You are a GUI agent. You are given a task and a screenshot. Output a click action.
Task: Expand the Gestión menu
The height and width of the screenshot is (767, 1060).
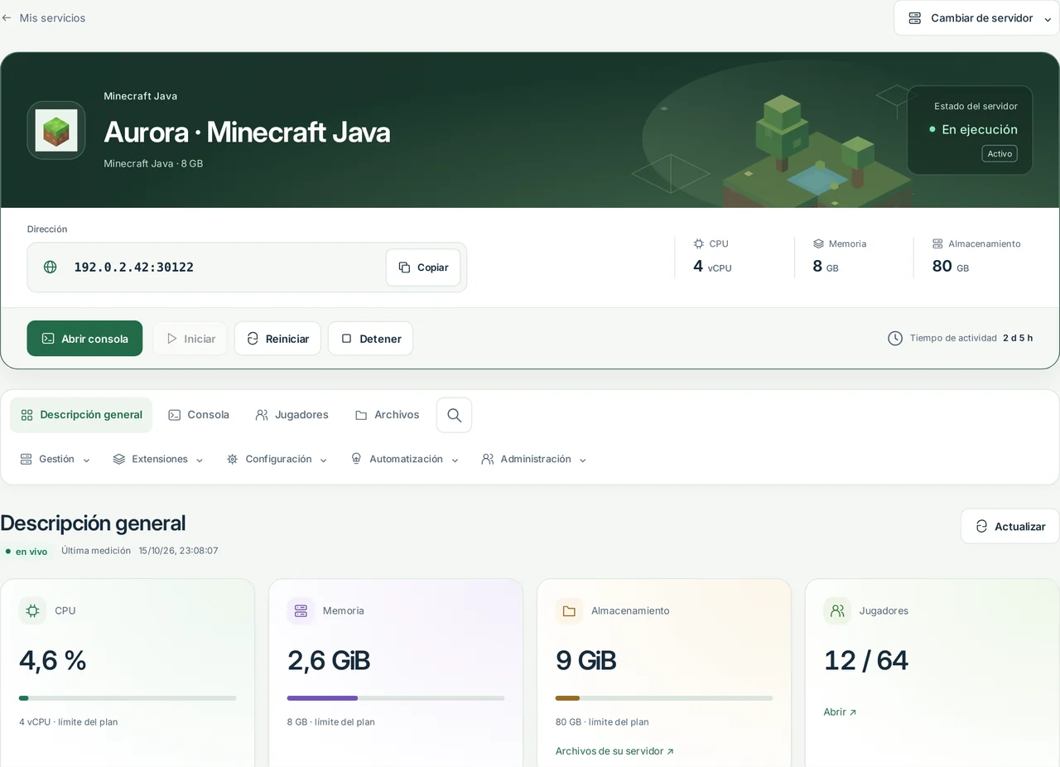[55, 459]
